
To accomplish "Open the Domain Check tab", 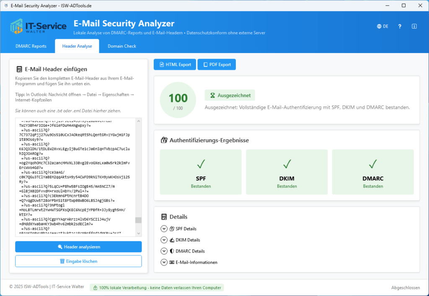I will pos(121,46).
